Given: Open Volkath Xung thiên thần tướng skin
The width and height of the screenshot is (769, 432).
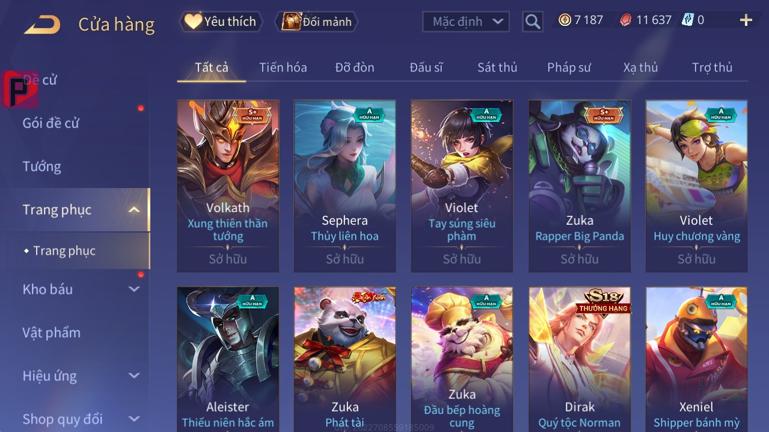Looking at the screenshot, I should (x=228, y=186).
